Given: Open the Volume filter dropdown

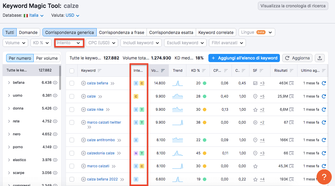Looking at the screenshot, I should 15,43.
